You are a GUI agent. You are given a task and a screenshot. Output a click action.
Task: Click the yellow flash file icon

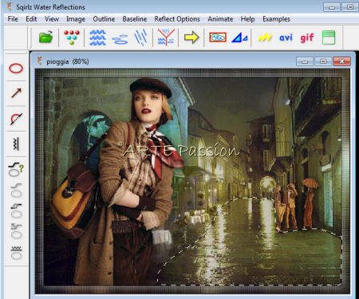(x=265, y=37)
